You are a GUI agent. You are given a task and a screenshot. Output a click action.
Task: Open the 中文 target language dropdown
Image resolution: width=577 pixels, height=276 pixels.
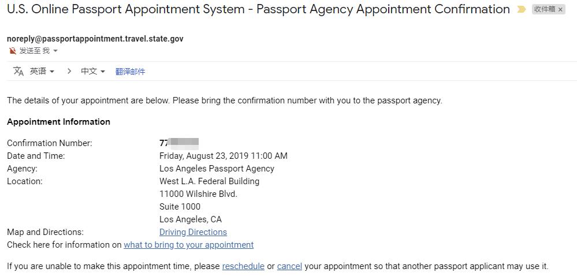93,71
